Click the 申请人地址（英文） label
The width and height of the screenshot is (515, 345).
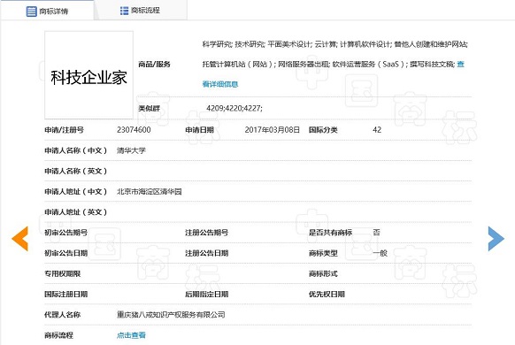click(x=76, y=212)
